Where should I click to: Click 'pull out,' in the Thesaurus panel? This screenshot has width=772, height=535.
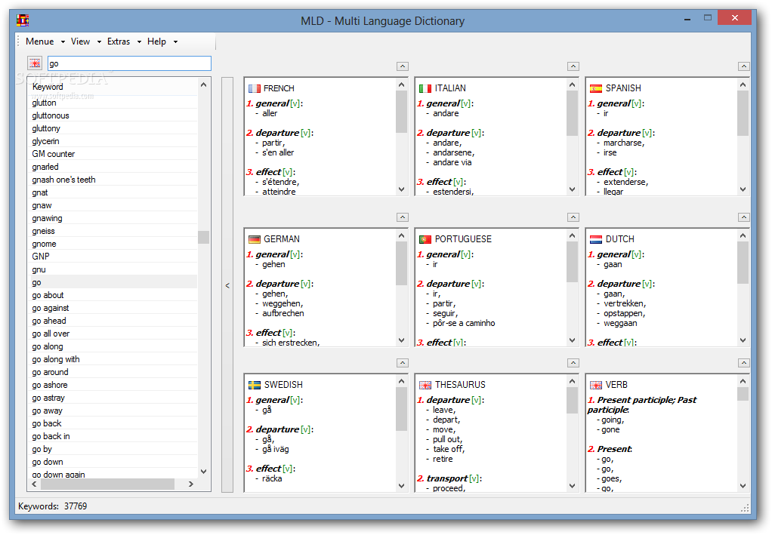point(447,440)
